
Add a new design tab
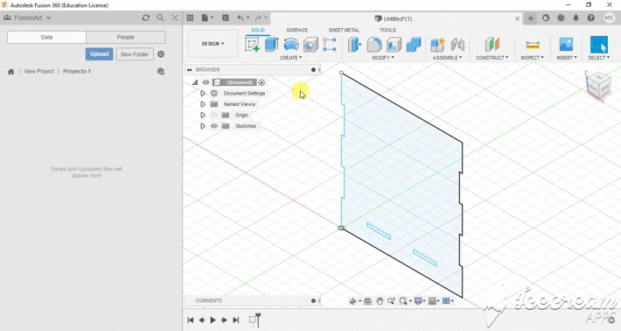pyautogui.click(x=530, y=18)
